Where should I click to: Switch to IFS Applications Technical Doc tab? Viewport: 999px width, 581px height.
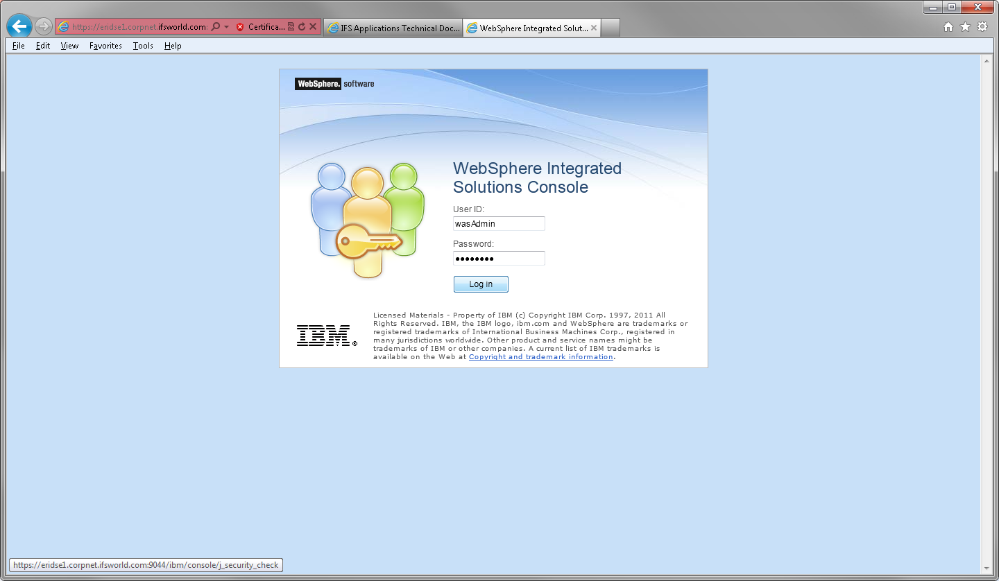tap(393, 28)
